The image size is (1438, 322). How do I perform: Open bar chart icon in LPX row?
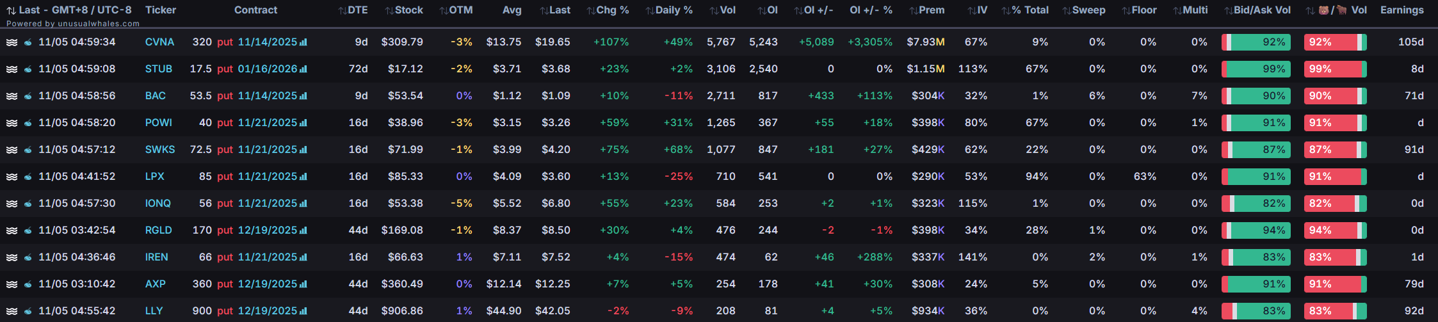(x=303, y=177)
